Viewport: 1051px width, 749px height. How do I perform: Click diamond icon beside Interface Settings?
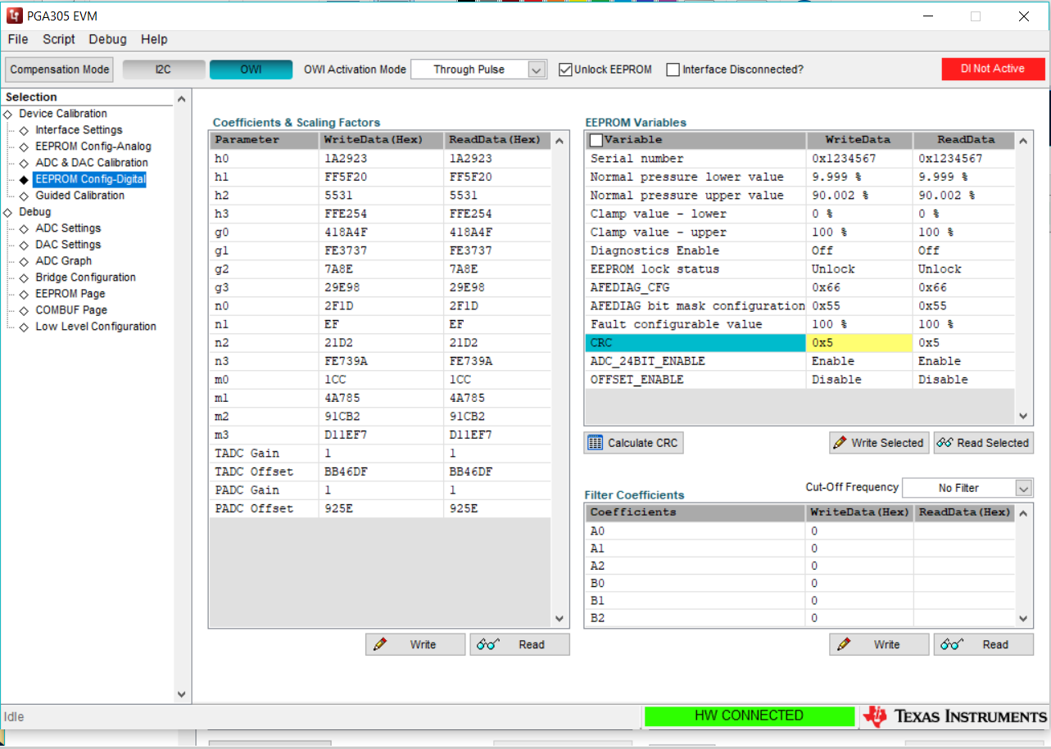[x=24, y=130]
